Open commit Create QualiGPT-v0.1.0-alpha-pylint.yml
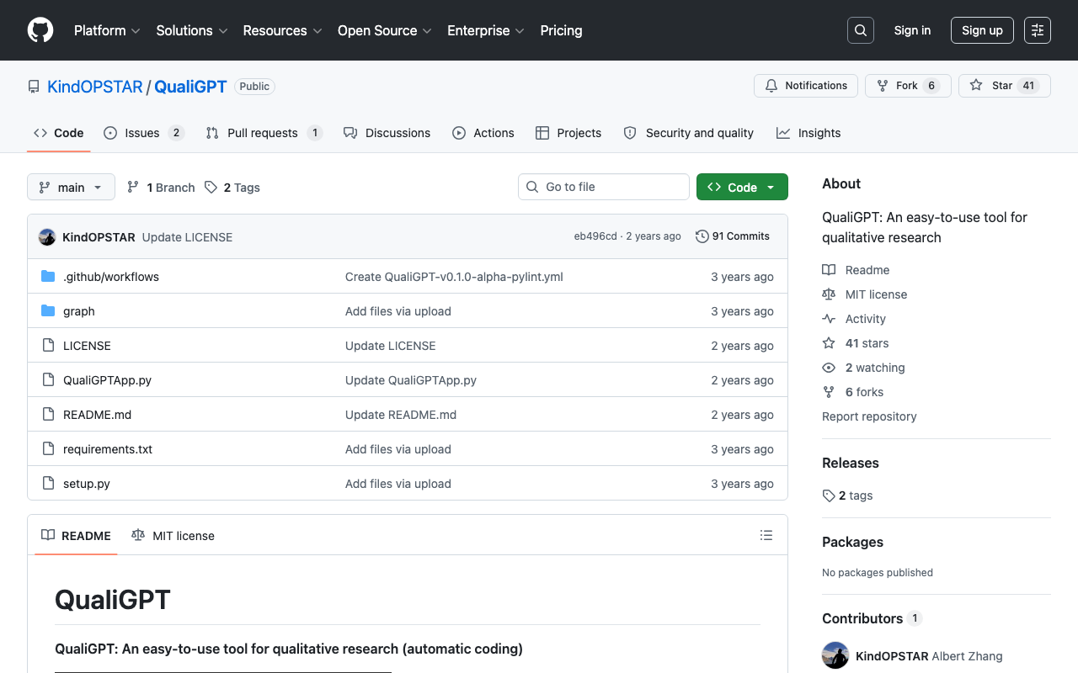Viewport: 1078px width, 673px height. pyautogui.click(x=454, y=277)
